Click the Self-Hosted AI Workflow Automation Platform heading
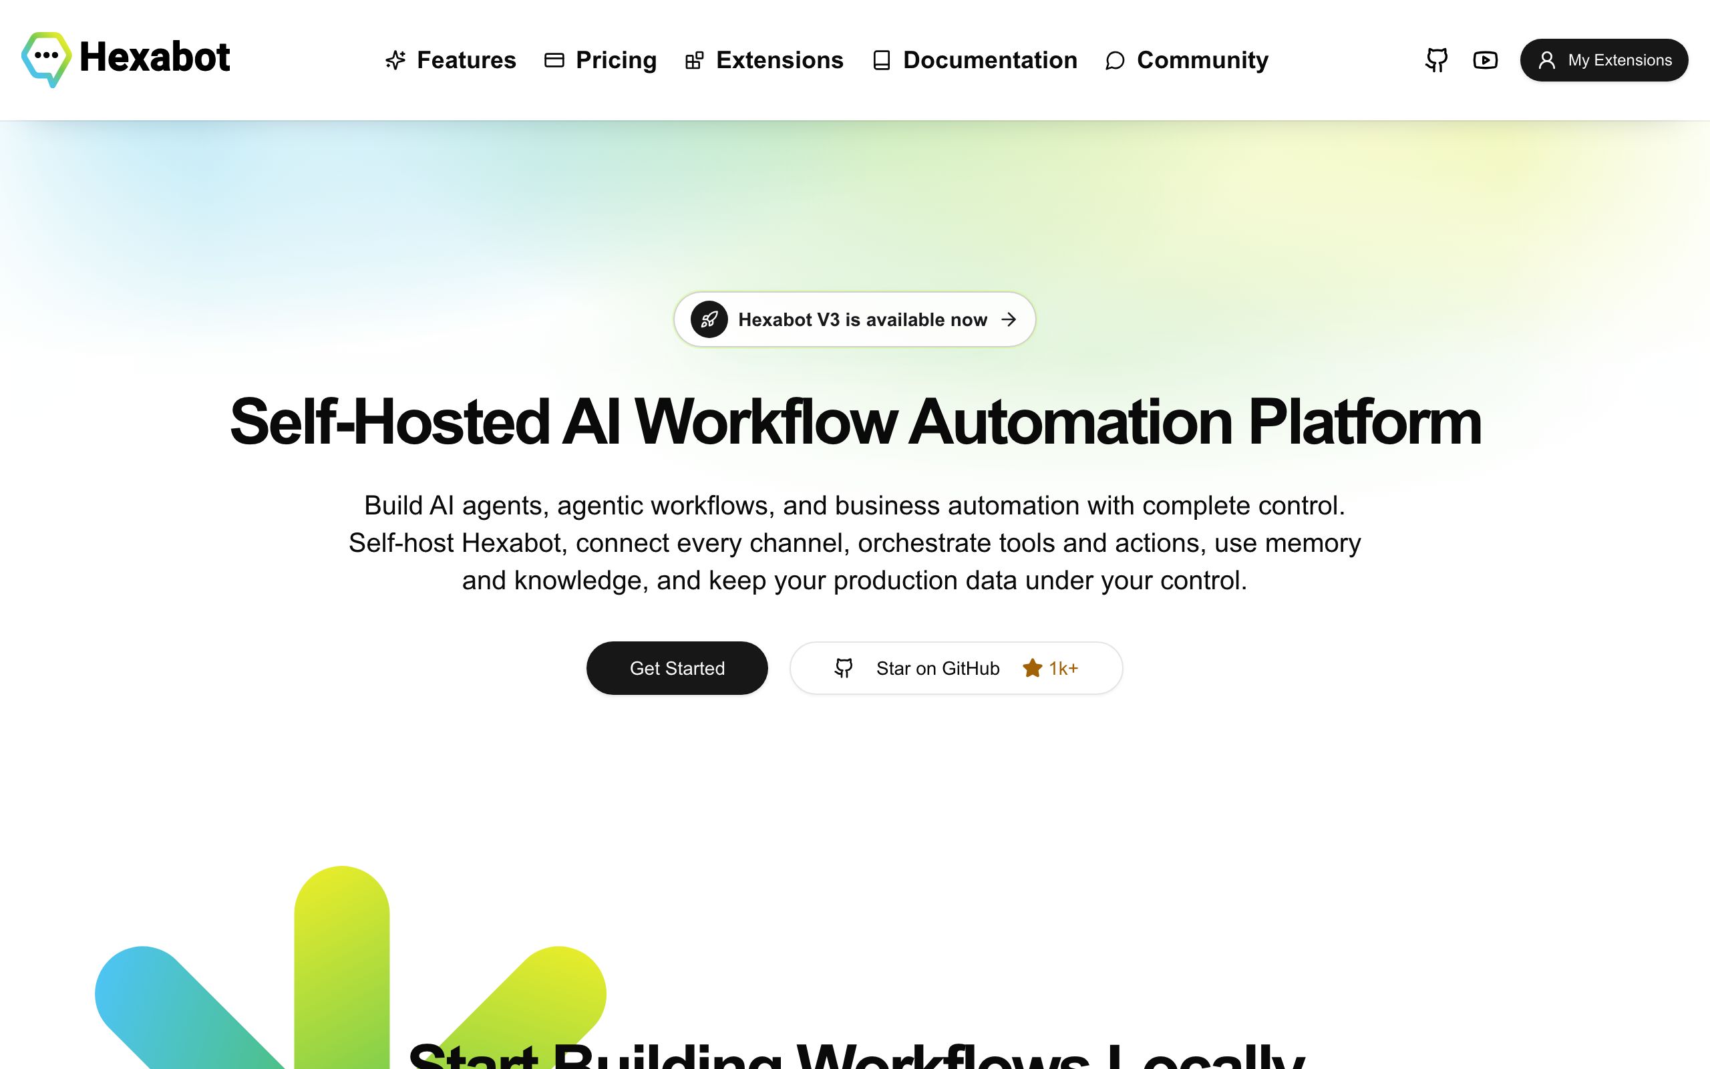The height and width of the screenshot is (1069, 1710). (x=855, y=422)
